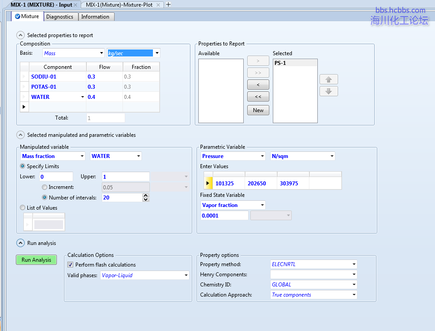Click the POTAS-01 flow value 0.3
435x331 pixels.
pyautogui.click(x=104, y=87)
